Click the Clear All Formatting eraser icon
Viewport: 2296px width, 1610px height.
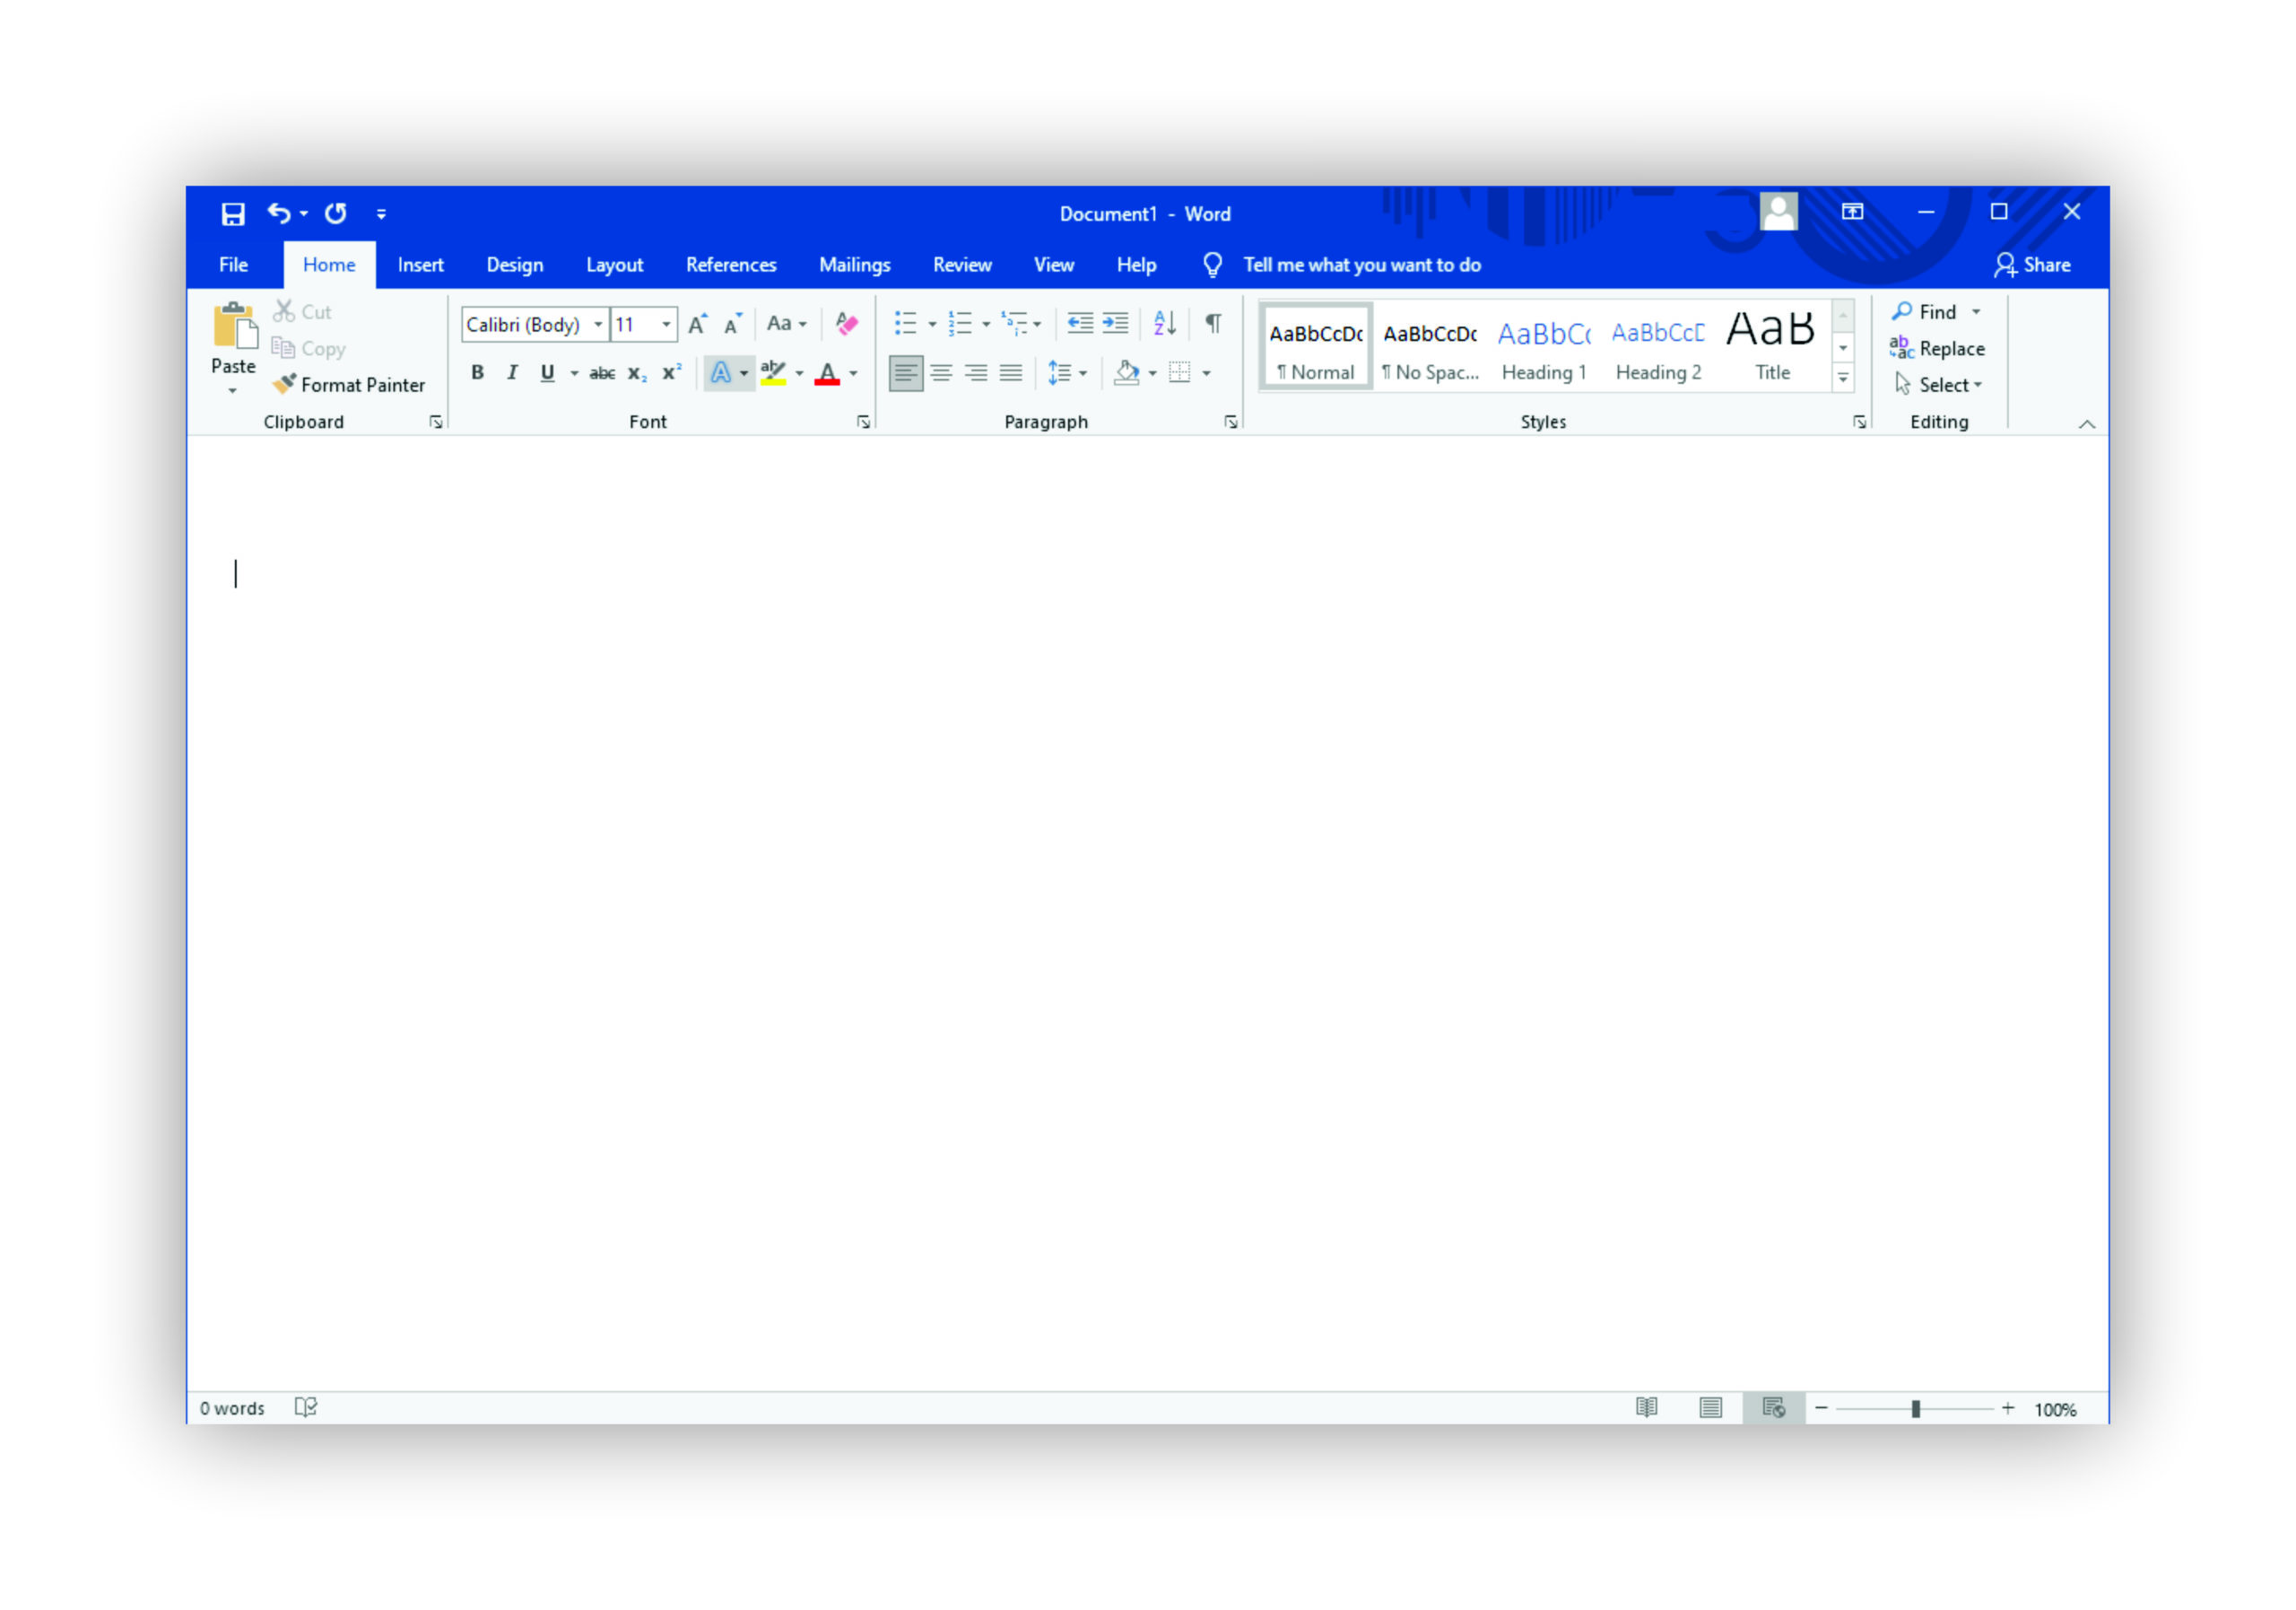coord(847,323)
